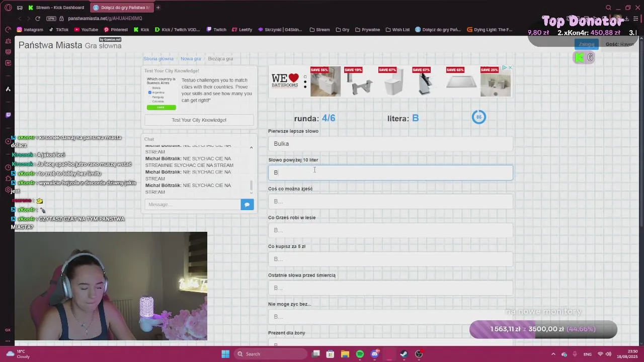Expand the Wish List bookmarks folder
The height and width of the screenshot is (362, 644).
coord(397,30)
